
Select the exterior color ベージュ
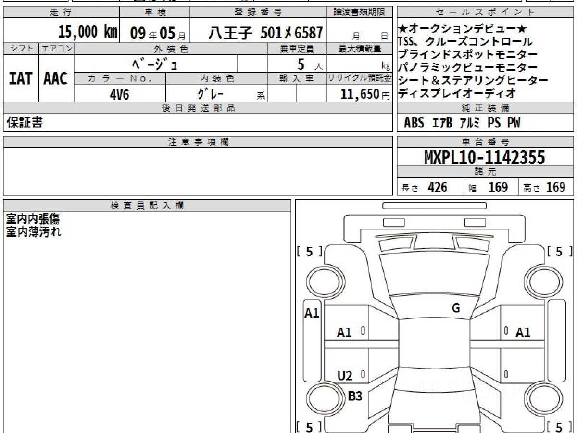(155, 64)
